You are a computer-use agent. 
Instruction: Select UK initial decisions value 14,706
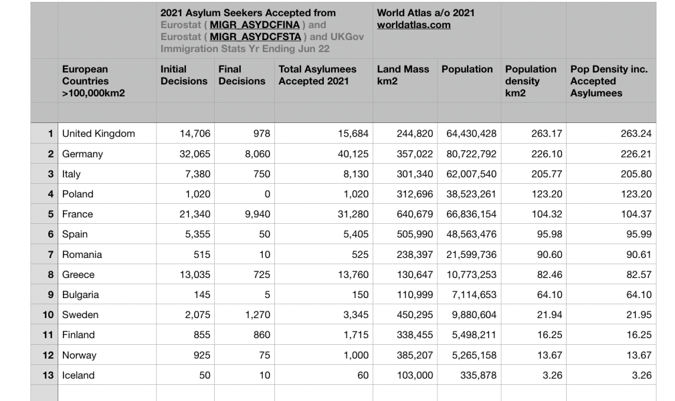(185, 134)
